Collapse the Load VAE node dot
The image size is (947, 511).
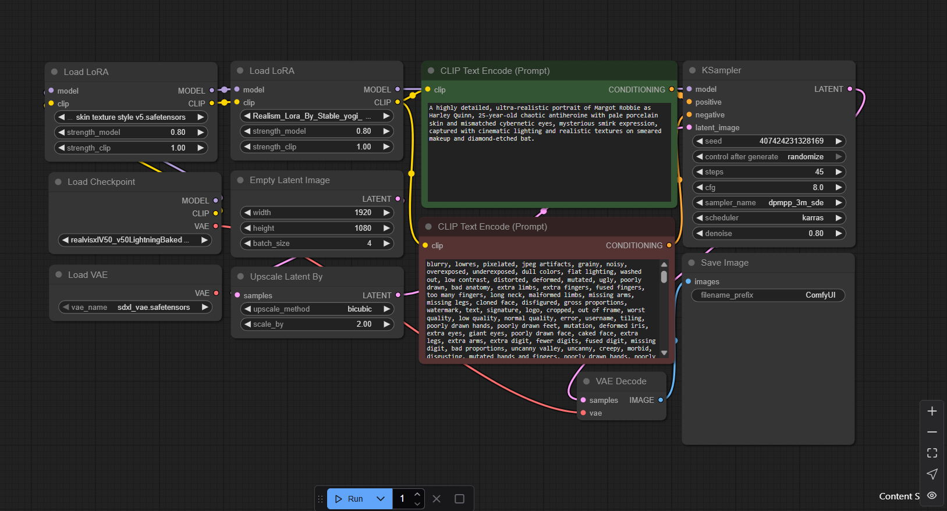pyautogui.click(x=59, y=274)
